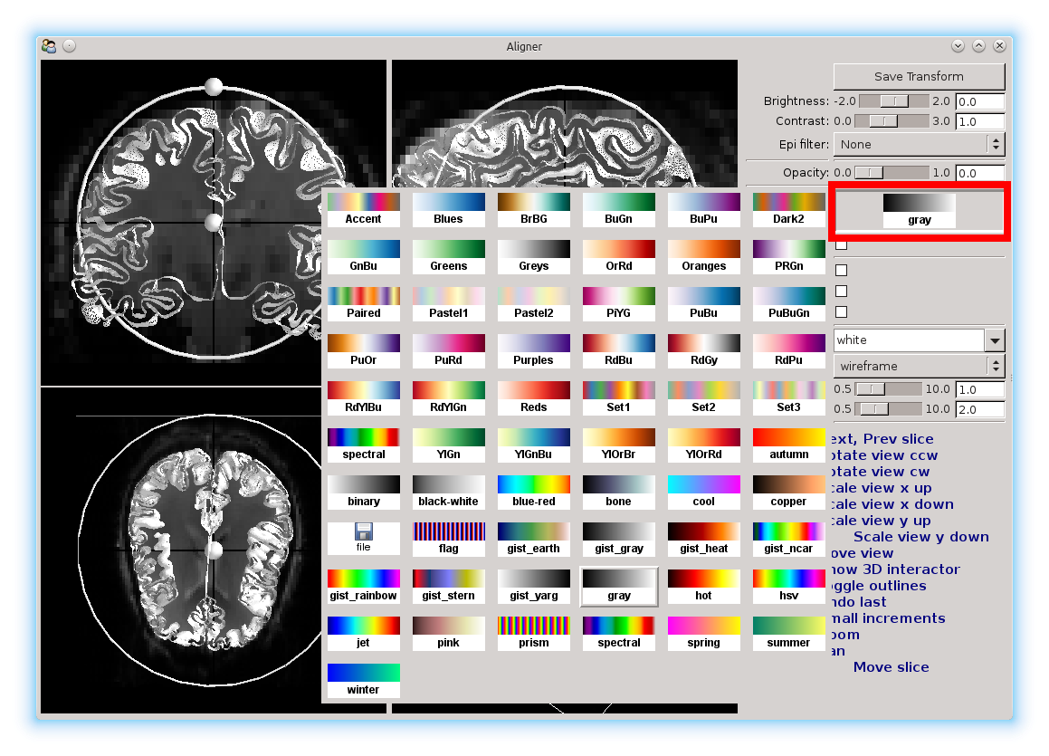Toggle the checkbox just below the gray colormap selector
Viewport: 1049px width, 756px height.
(x=842, y=244)
